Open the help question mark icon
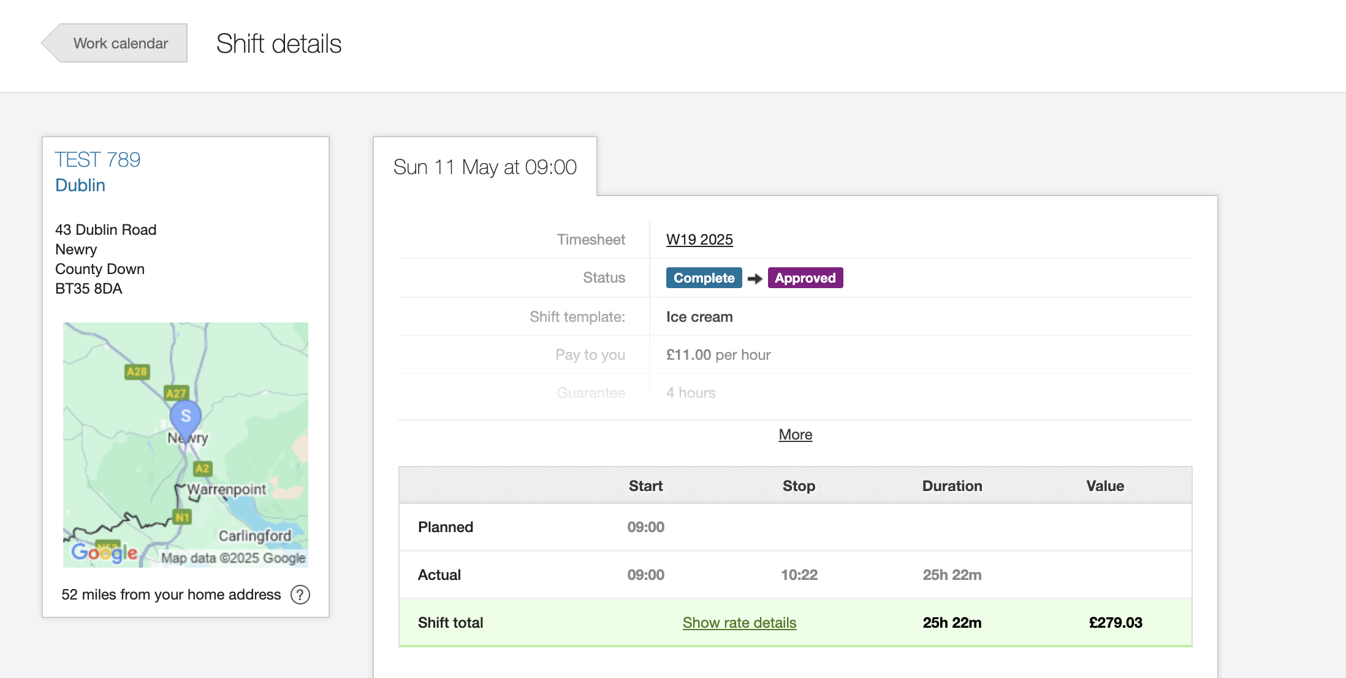 pos(300,595)
